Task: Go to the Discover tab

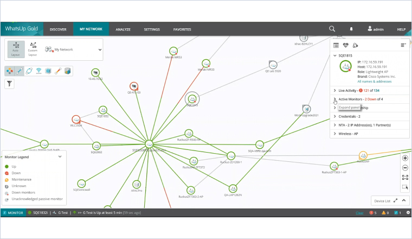Action: pos(58,29)
